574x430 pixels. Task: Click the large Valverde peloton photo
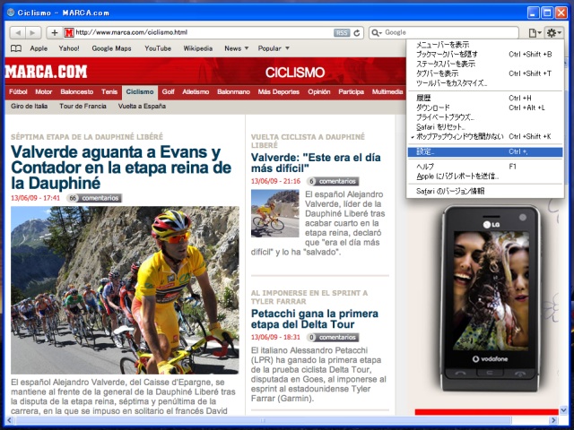click(125, 290)
